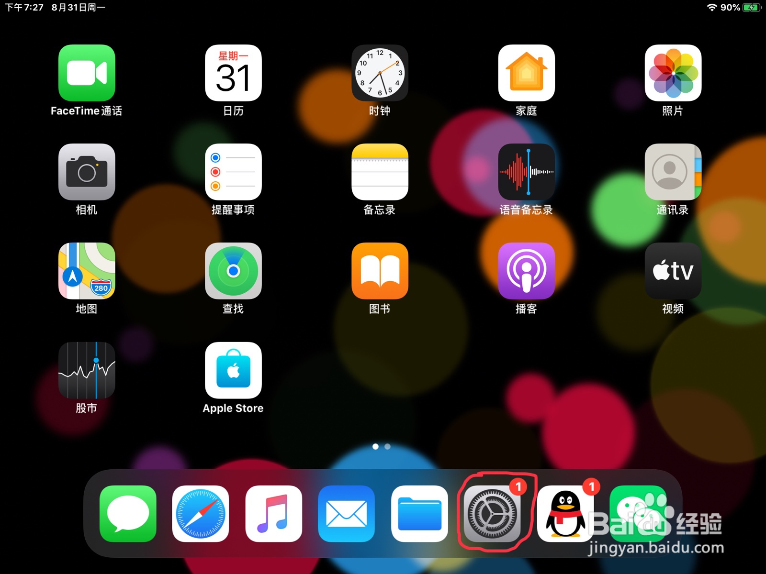Launch QQ from the dock
The width and height of the screenshot is (766, 574).
coord(565,514)
